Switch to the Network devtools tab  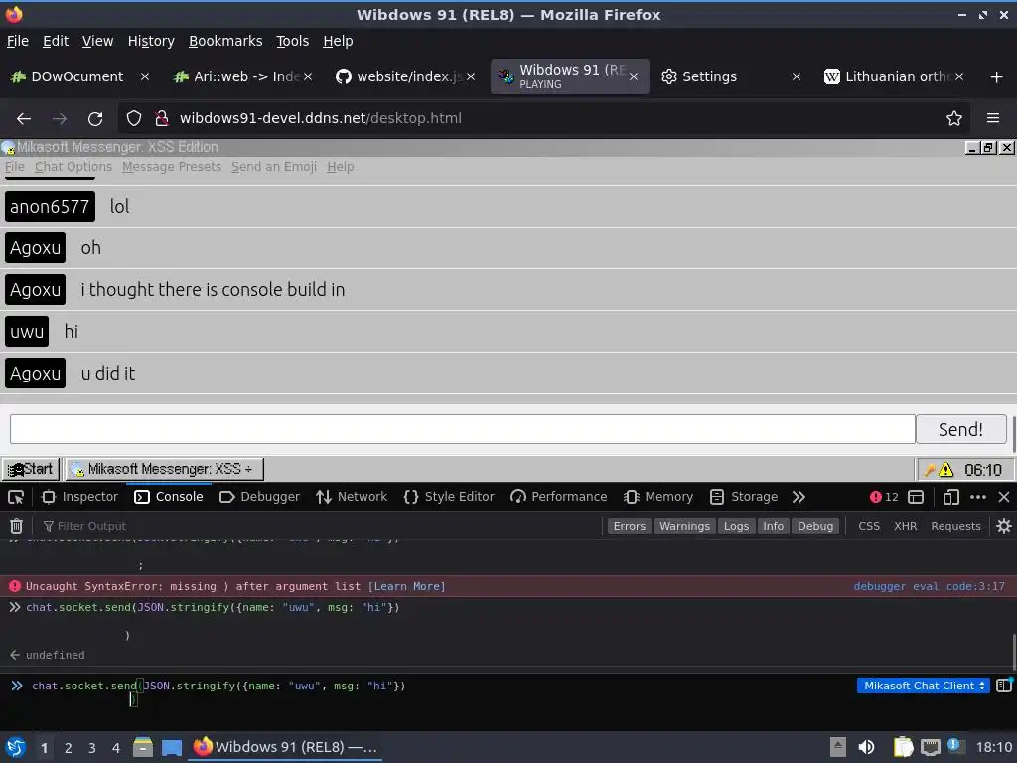(x=352, y=497)
